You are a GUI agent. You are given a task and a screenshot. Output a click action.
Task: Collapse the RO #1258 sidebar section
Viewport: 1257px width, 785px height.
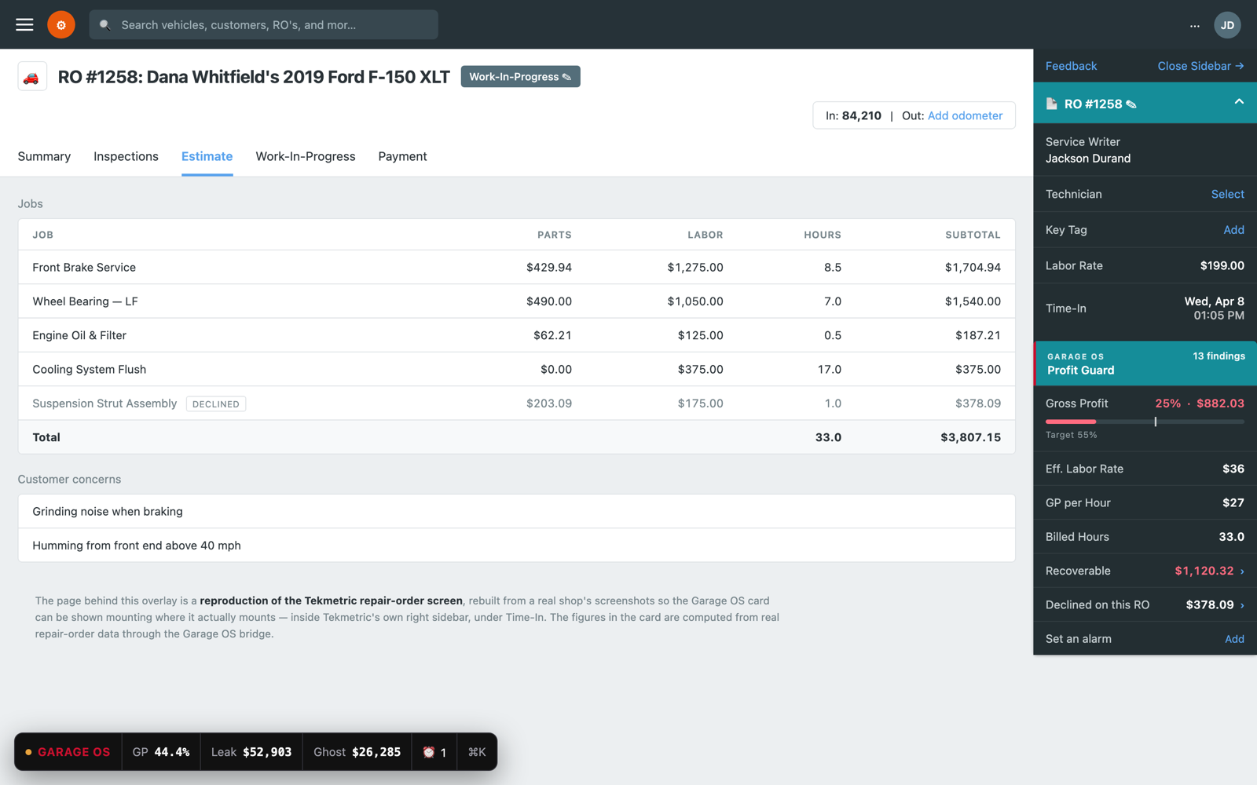pos(1239,102)
